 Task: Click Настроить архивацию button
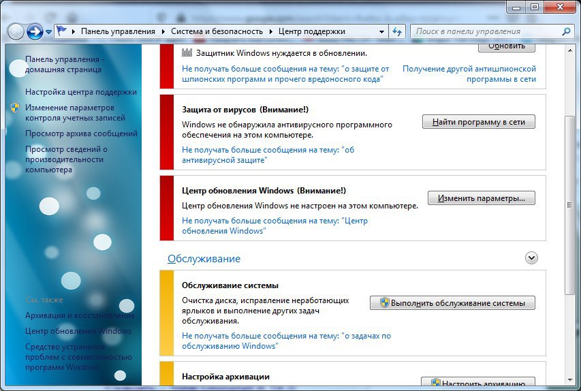[x=478, y=381]
